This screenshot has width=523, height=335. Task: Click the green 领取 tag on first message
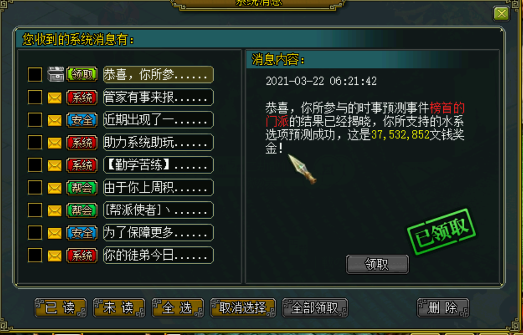(x=82, y=74)
